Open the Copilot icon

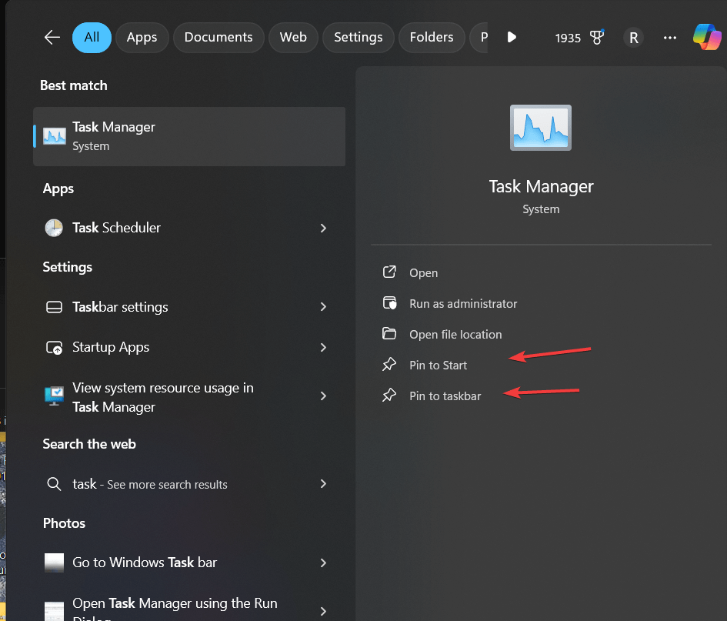point(706,37)
